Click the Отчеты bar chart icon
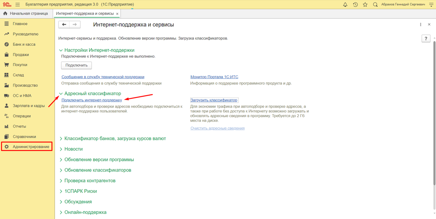The height and width of the screenshot is (219, 436). (x=6, y=127)
